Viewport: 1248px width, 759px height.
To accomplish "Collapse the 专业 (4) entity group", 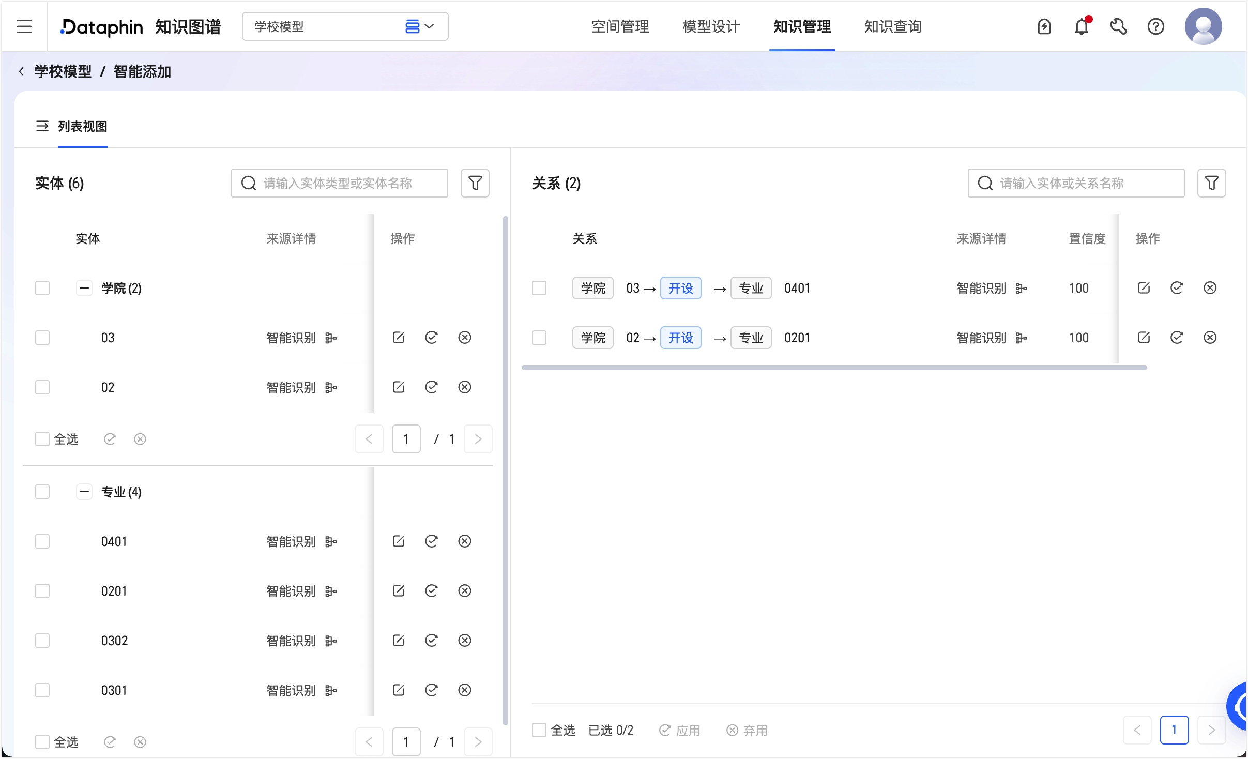I will point(84,492).
